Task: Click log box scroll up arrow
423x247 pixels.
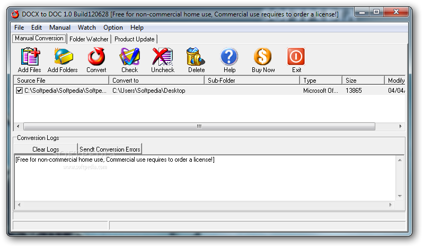Action: point(400,160)
